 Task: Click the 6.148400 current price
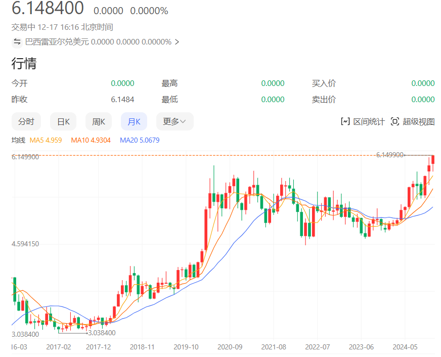pyautogui.click(x=48, y=8)
